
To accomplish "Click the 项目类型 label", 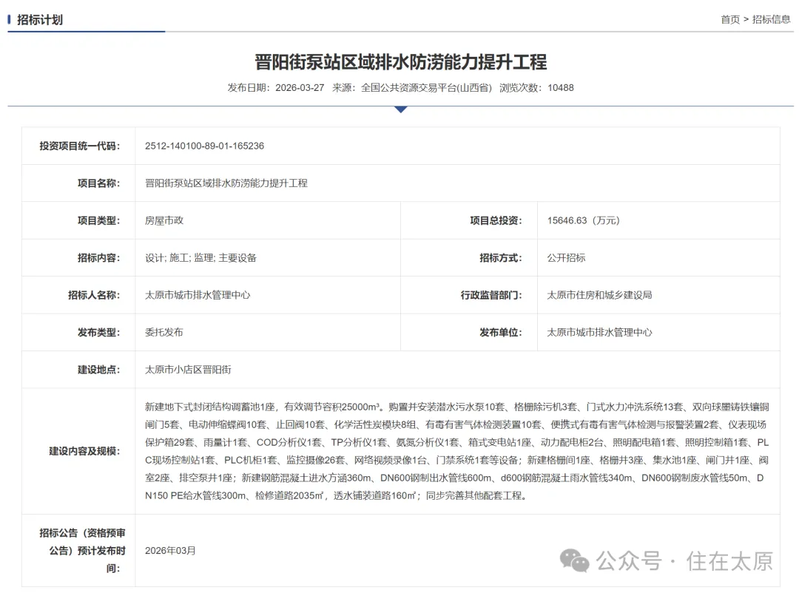I will coord(99,220).
